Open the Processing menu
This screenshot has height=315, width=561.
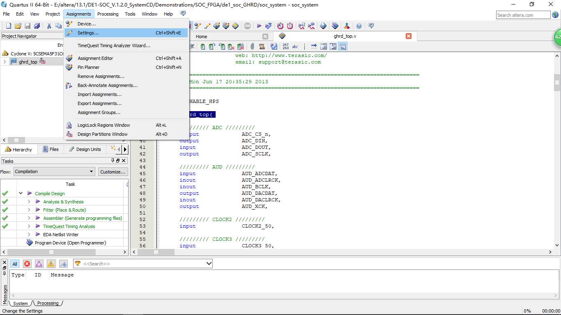tap(108, 14)
